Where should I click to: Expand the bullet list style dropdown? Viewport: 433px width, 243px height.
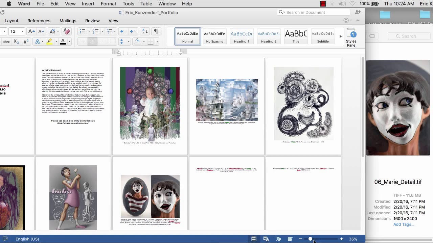(89, 31)
